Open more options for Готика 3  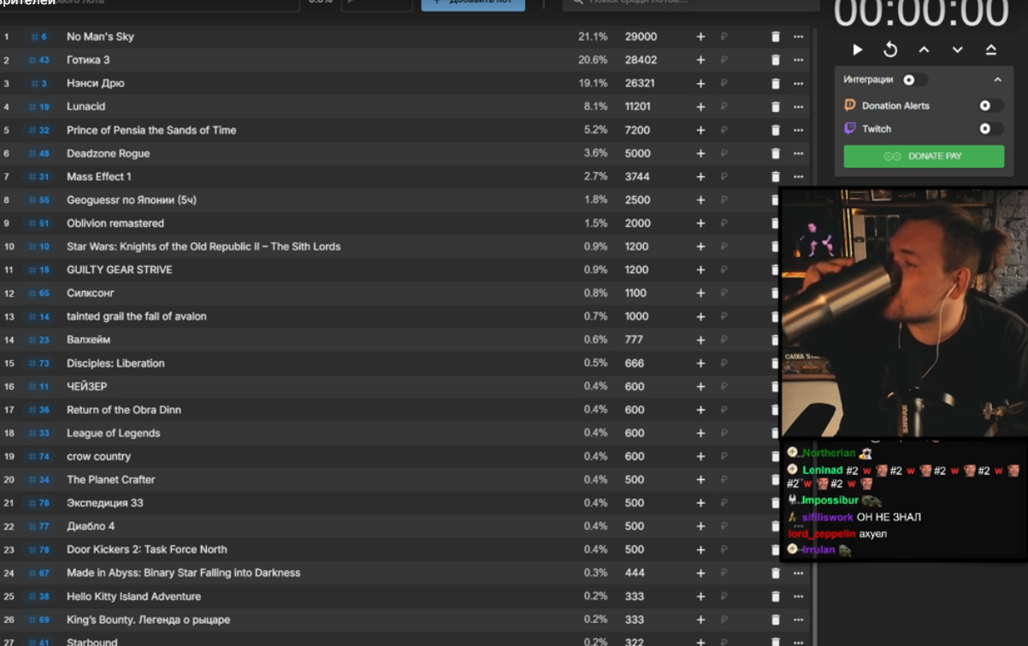pos(798,60)
